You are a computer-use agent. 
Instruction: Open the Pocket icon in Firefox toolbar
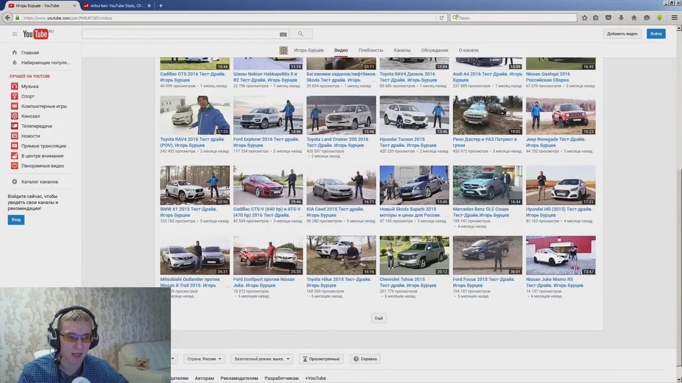608,18
